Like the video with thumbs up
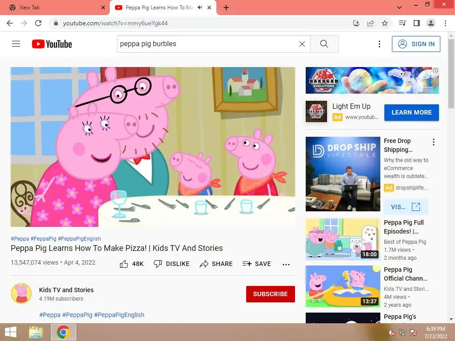The width and height of the screenshot is (455, 341). click(132, 264)
